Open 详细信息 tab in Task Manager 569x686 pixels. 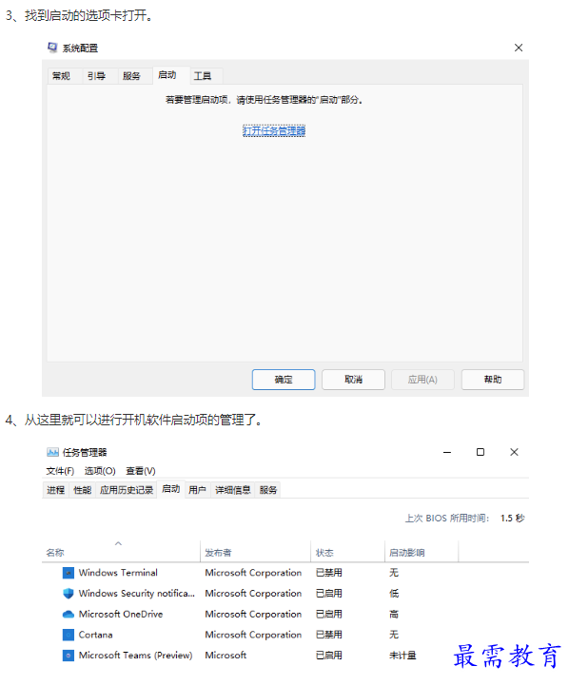pyautogui.click(x=233, y=490)
